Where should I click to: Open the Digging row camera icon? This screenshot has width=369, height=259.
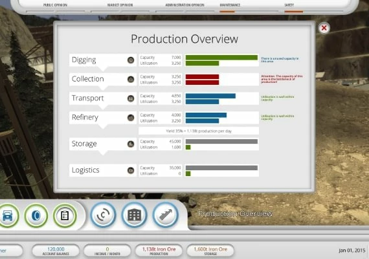click(131, 60)
